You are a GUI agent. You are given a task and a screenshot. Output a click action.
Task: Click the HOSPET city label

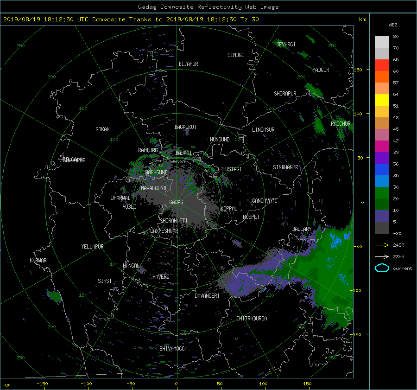pyautogui.click(x=251, y=217)
